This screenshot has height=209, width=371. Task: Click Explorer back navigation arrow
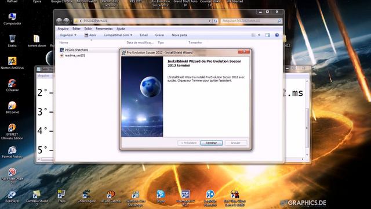59,21
